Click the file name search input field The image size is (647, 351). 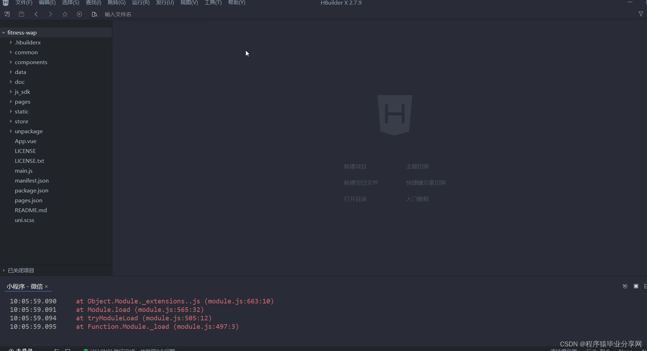367,14
